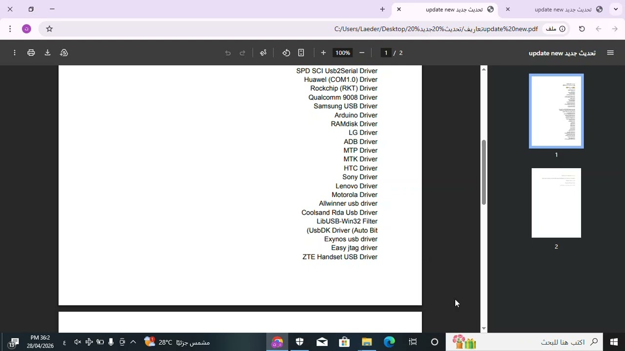Print the PDF with the printer icon
The width and height of the screenshot is (625, 351).
pyautogui.click(x=31, y=53)
